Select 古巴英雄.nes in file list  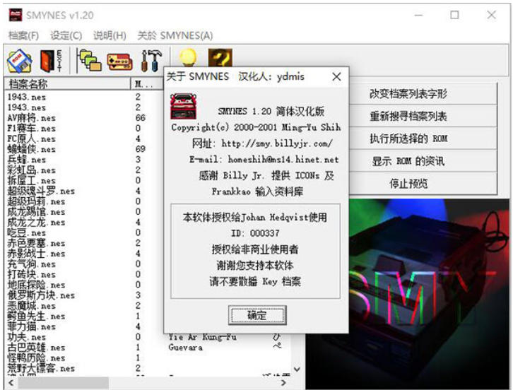[x=36, y=348]
